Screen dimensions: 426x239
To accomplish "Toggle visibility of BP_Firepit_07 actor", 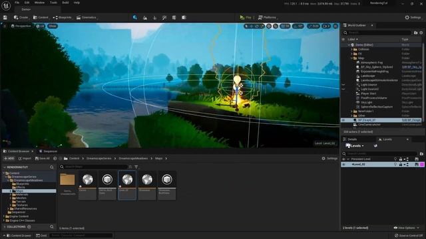I will click(x=343, y=120).
